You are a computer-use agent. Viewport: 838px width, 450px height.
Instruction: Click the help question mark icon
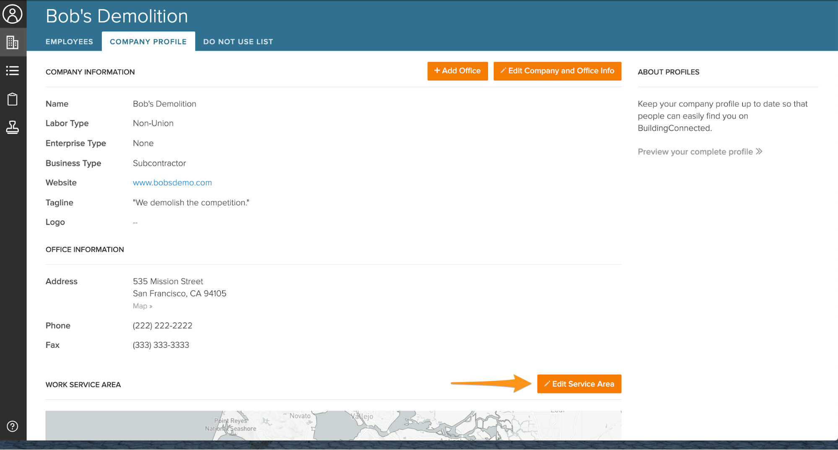(x=13, y=426)
